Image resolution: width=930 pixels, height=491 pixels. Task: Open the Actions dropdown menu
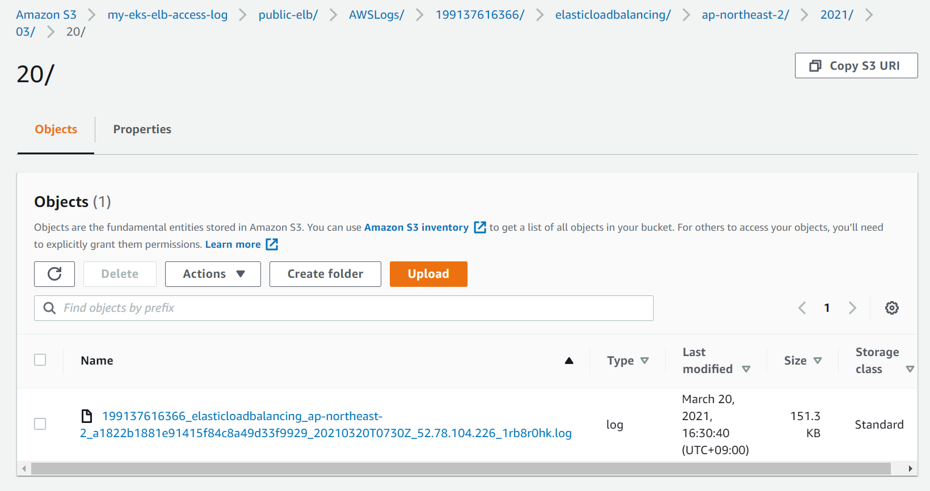pyautogui.click(x=213, y=274)
